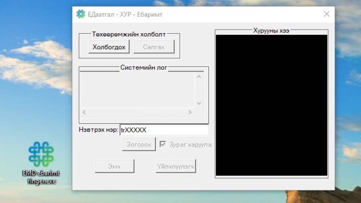This screenshot has width=361, height=203.
Task: Click the app logo in the title bar
Action: 81,14
